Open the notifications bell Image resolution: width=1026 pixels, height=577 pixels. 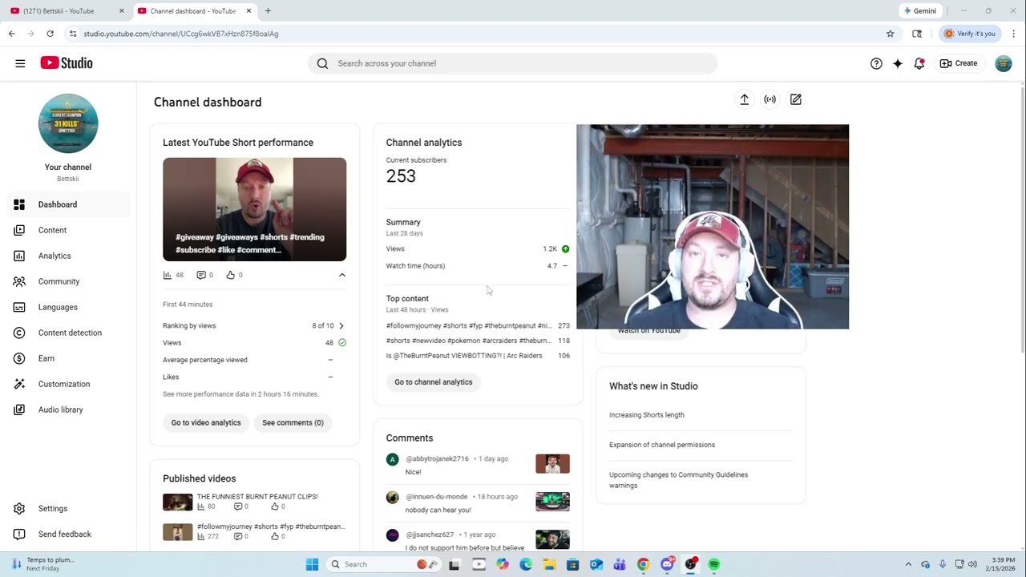tap(919, 63)
